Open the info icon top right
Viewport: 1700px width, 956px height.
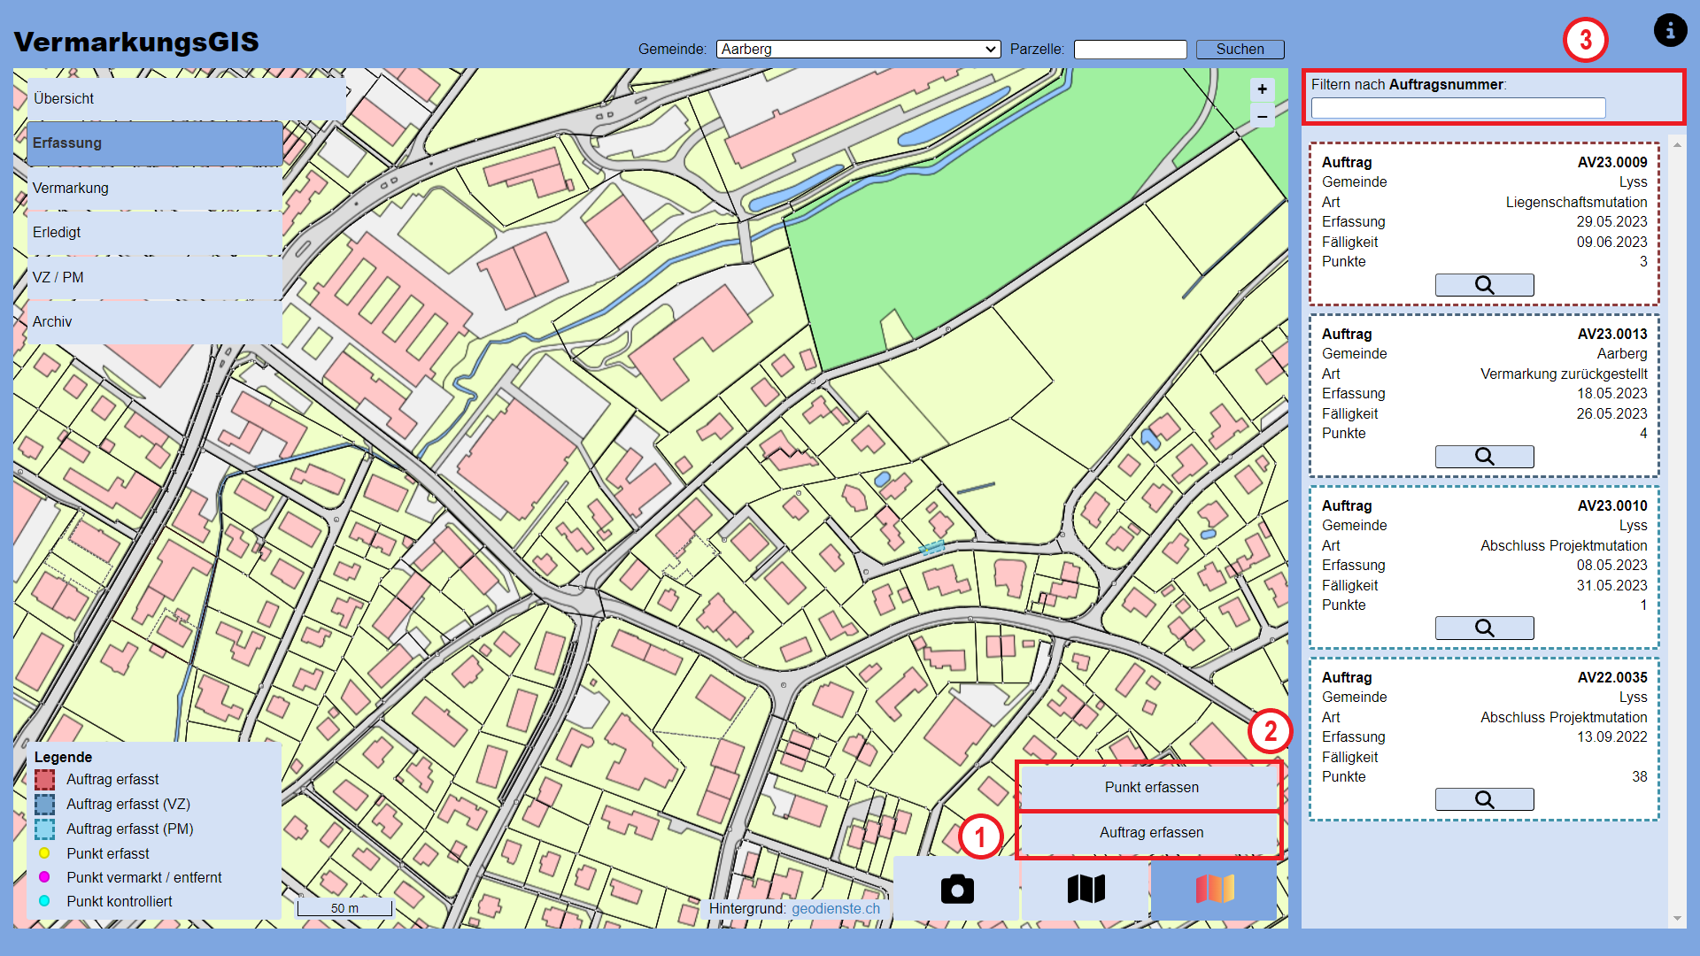coord(1670,30)
